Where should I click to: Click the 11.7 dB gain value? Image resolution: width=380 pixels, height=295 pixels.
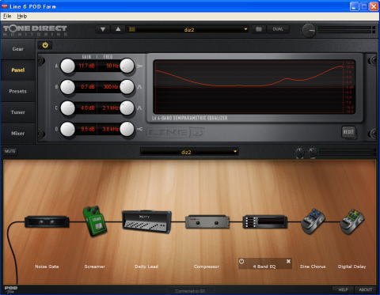(86, 66)
